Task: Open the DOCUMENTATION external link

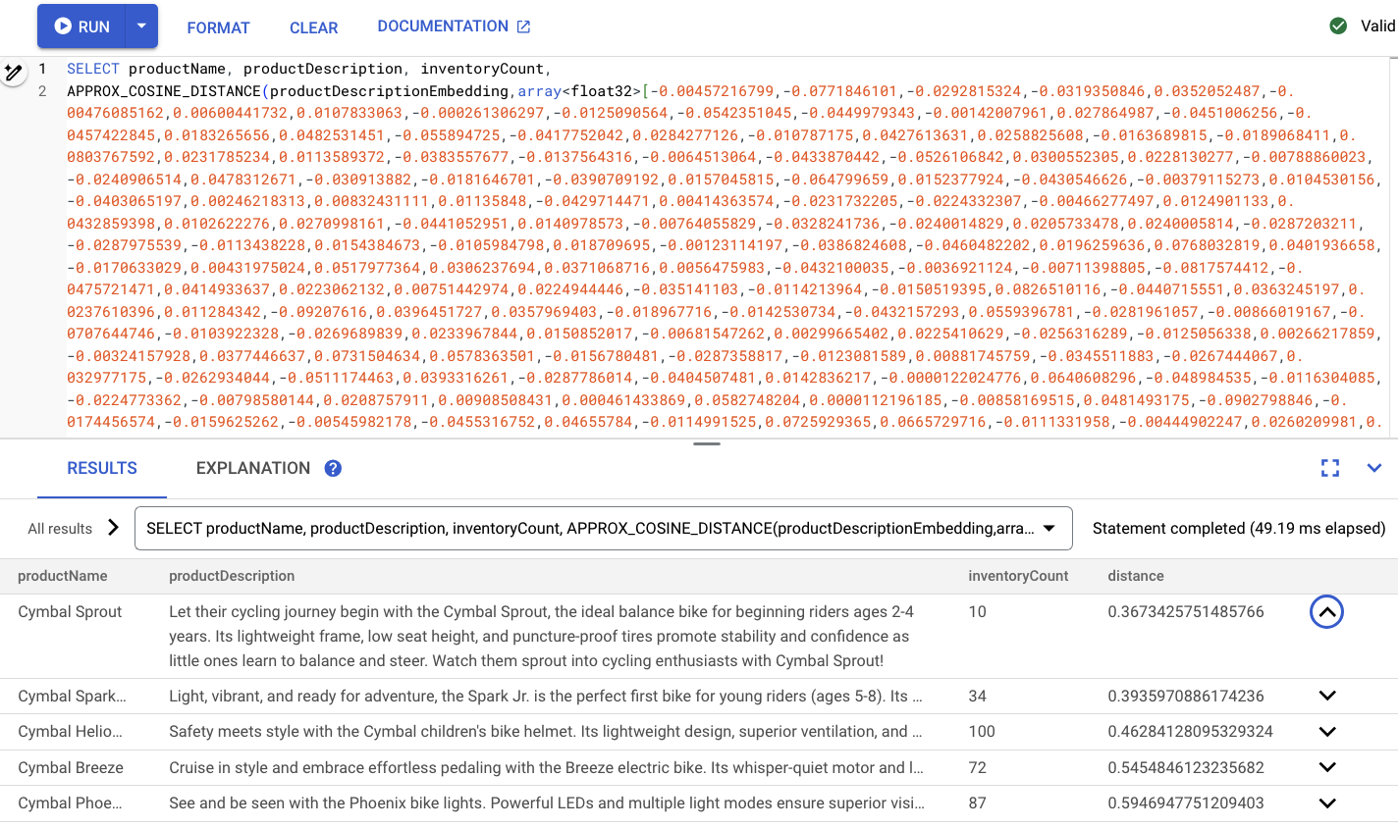Action: pos(454,26)
